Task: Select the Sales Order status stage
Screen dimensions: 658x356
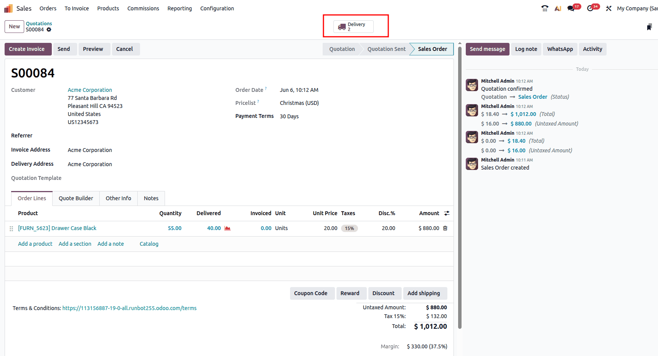Action: tap(432, 49)
